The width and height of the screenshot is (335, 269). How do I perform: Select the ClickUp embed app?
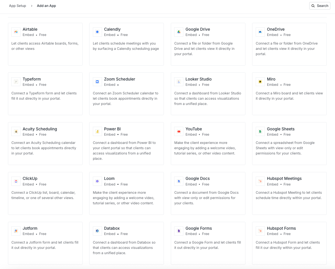pyautogui.click(x=45, y=193)
